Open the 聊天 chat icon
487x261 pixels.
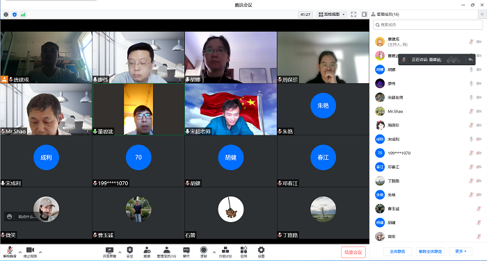click(186, 252)
